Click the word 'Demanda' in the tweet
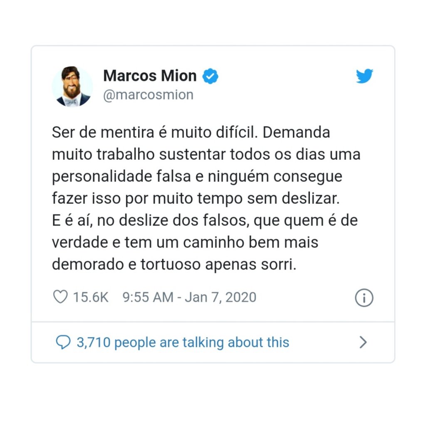The width and height of the screenshot is (426, 426). pyautogui.click(x=296, y=132)
